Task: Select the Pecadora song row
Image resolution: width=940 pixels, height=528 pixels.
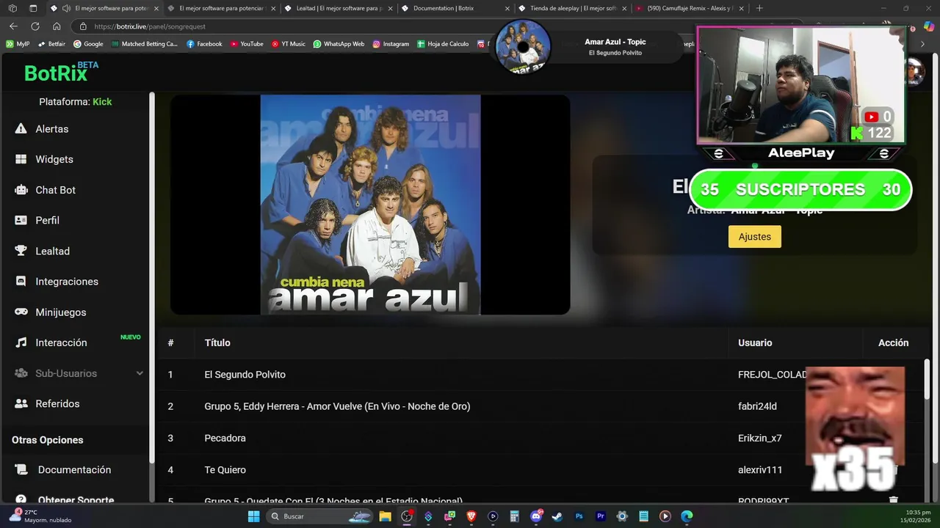Action: tap(542, 438)
